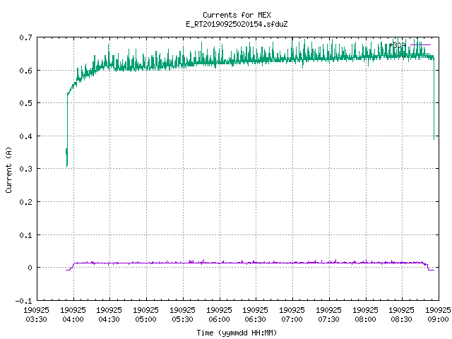
Task: Click the 05:30 time tick label
Action: click(182, 319)
